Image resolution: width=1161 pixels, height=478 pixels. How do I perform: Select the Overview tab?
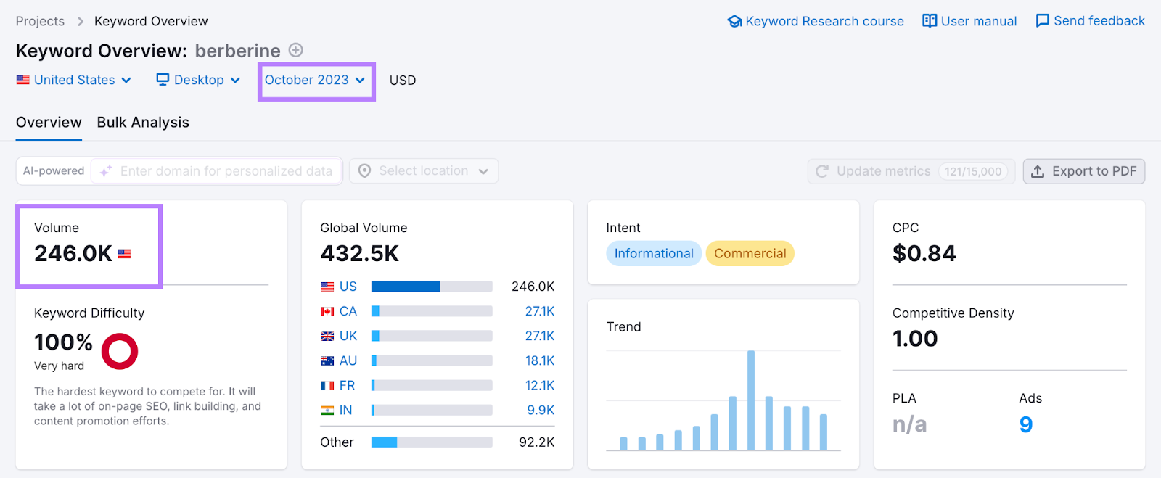(49, 123)
